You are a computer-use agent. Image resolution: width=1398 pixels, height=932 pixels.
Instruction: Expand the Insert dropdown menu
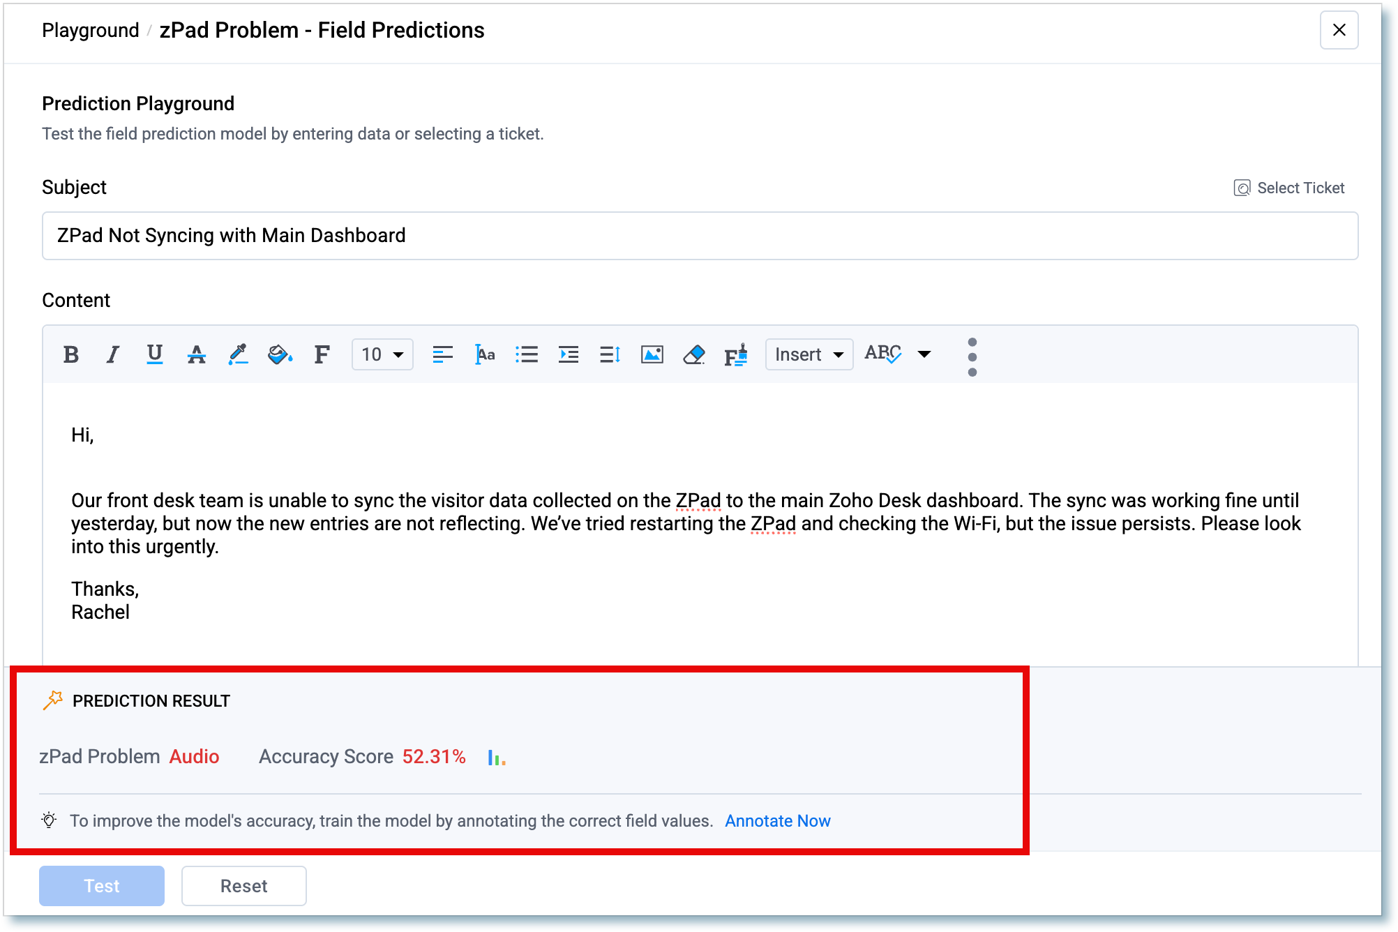[x=809, y=354]
